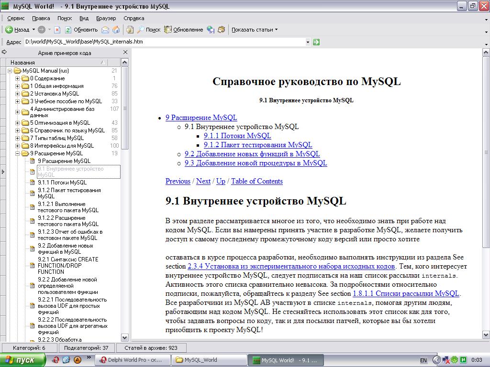Image resolution: width=490 pixels, height=367 pixels.
Task: Click the stop page icon with red X
Action: tap(57, 30)
